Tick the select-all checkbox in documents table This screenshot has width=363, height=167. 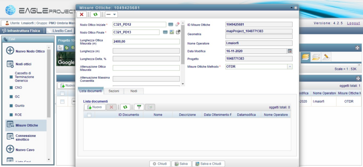[89, 115]
